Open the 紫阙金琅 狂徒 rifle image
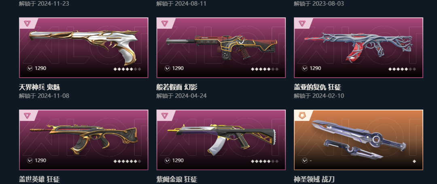Viewport: 437px width, 184px height. (222, 139)
